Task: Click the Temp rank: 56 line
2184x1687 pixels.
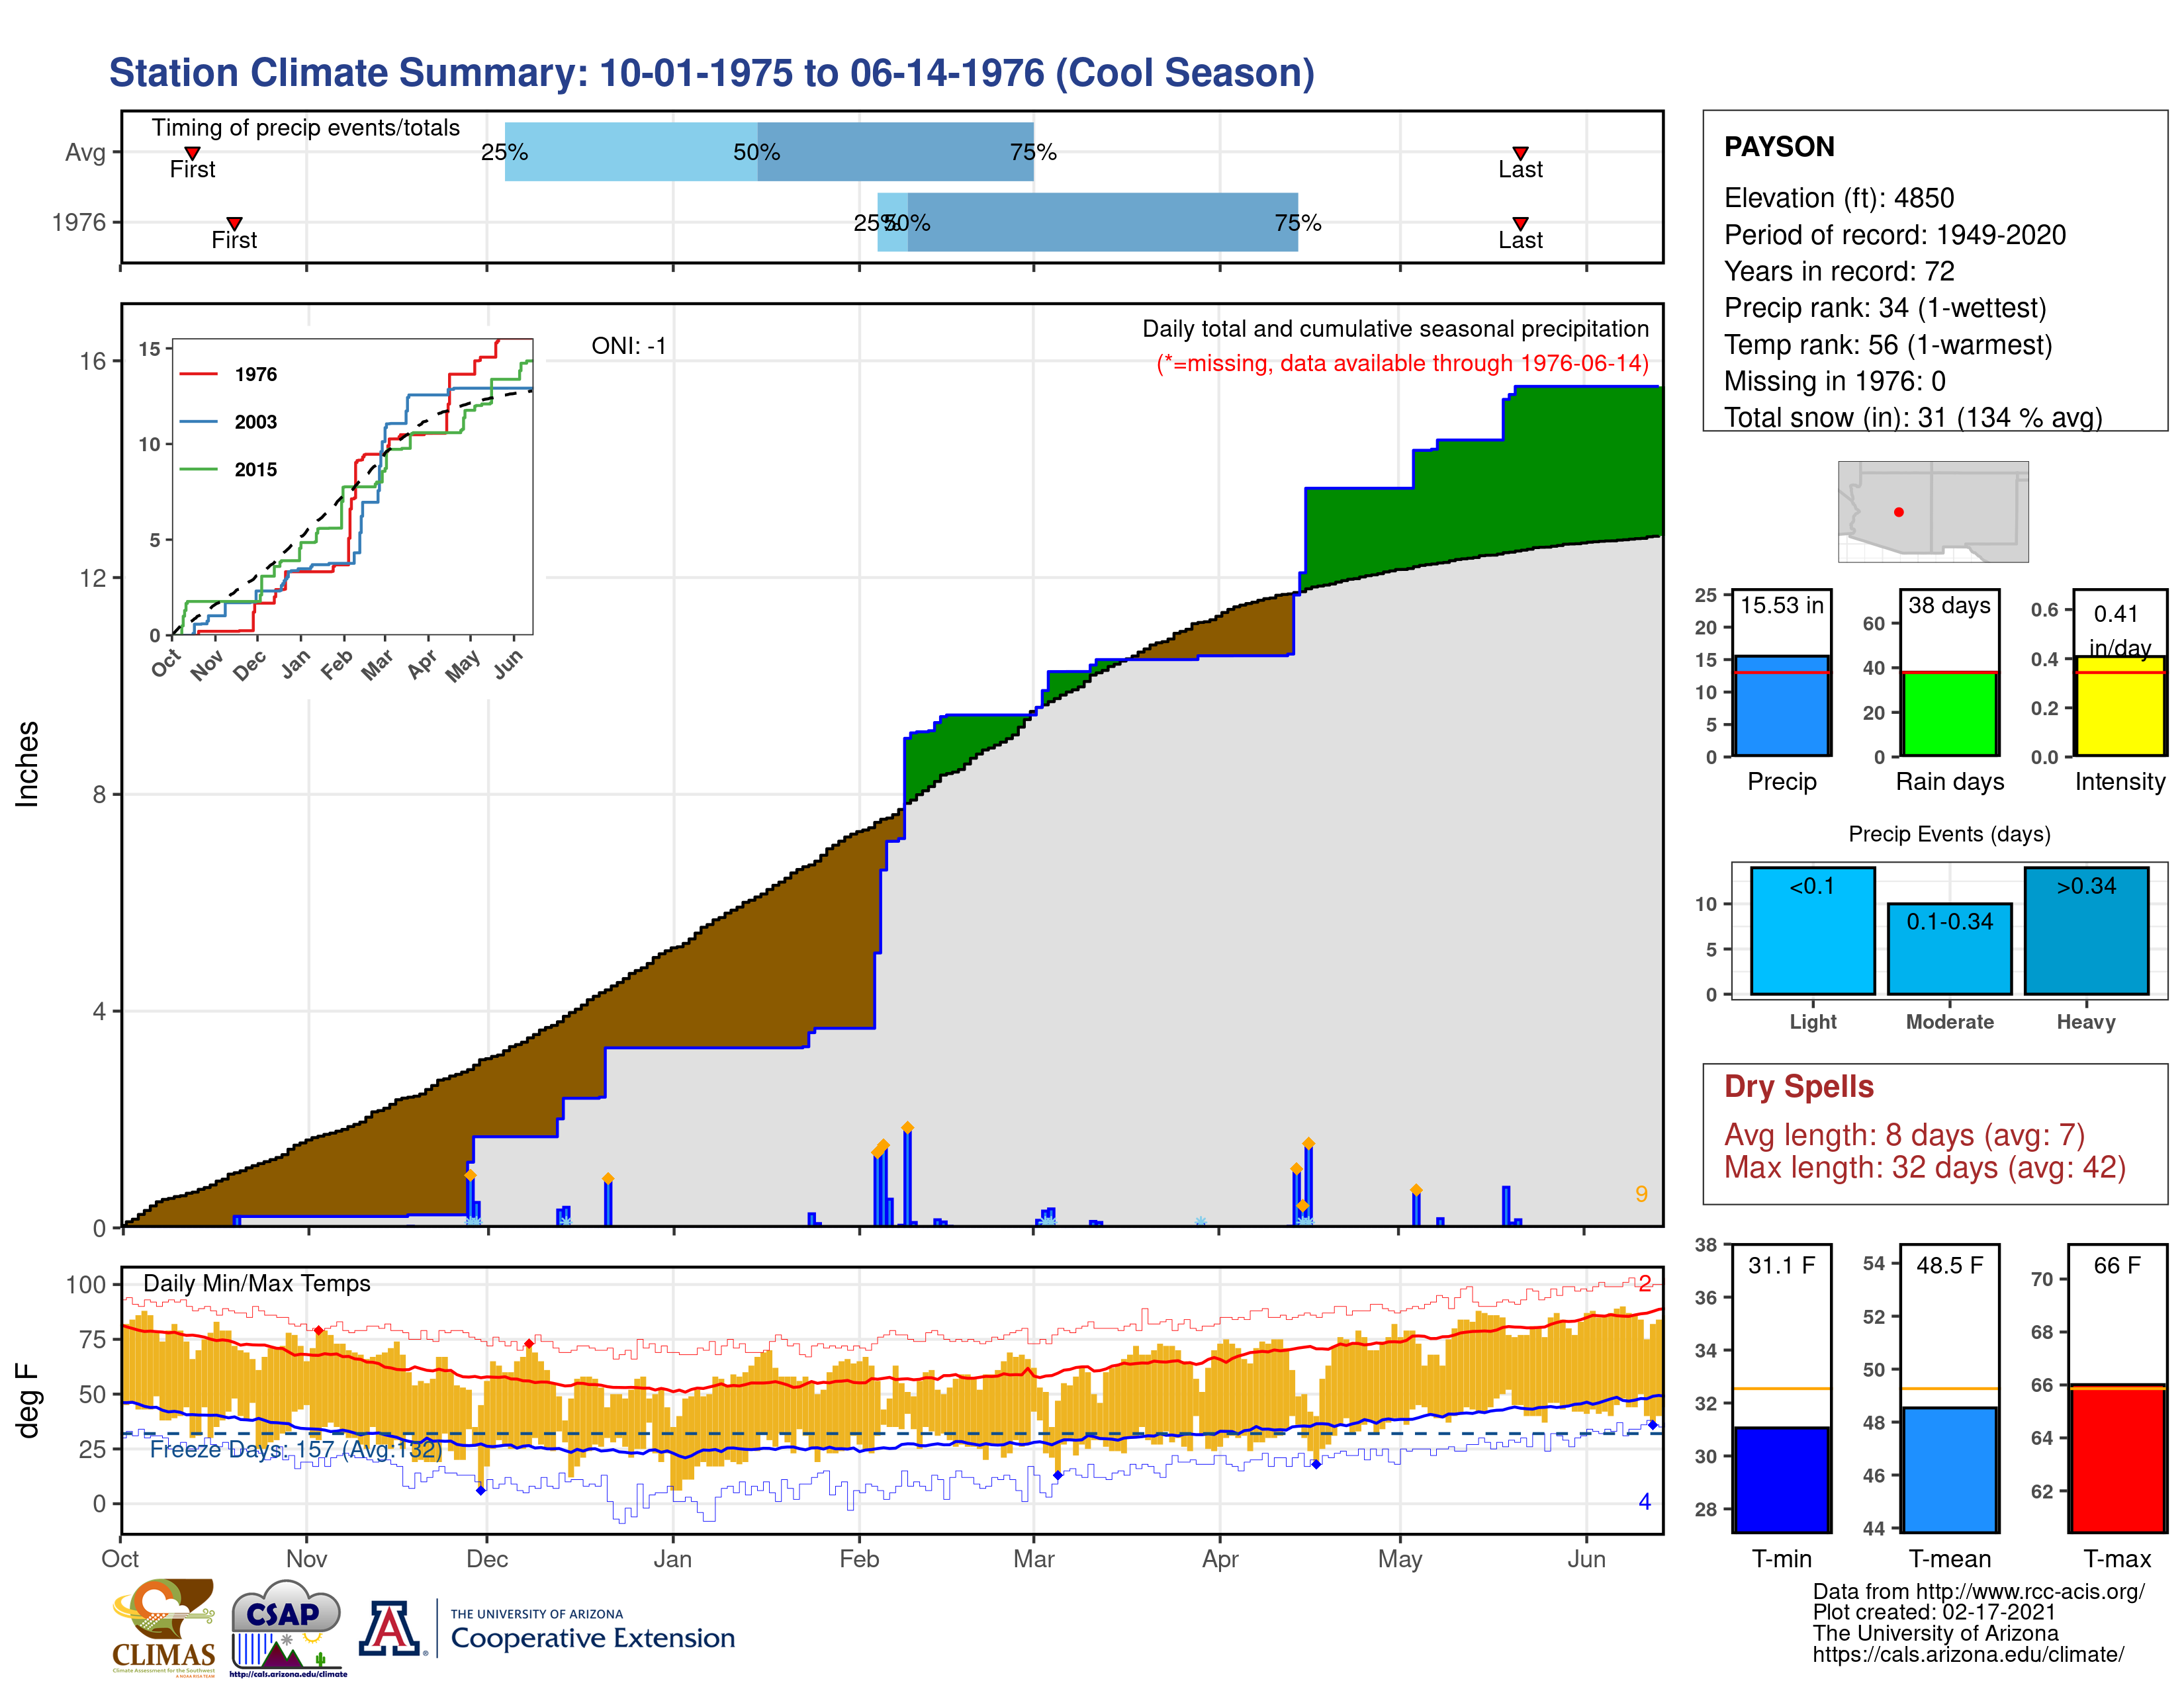Action: coord(1888,345)
